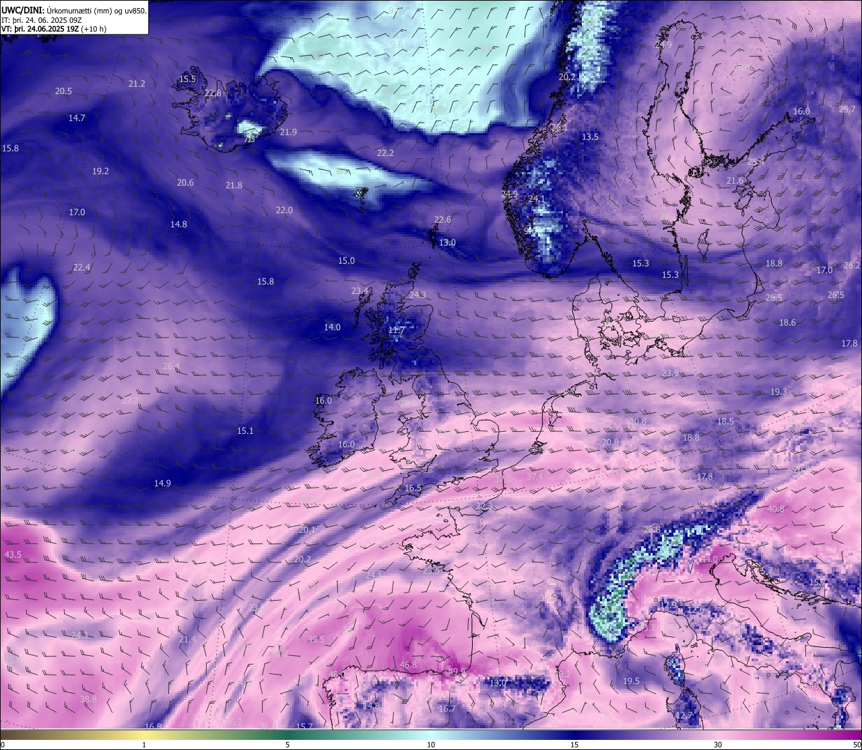Image resolution: width=862 pixels, height=750 pixels.
Task: Click the 19.3 value label
Action: point(778,391)
